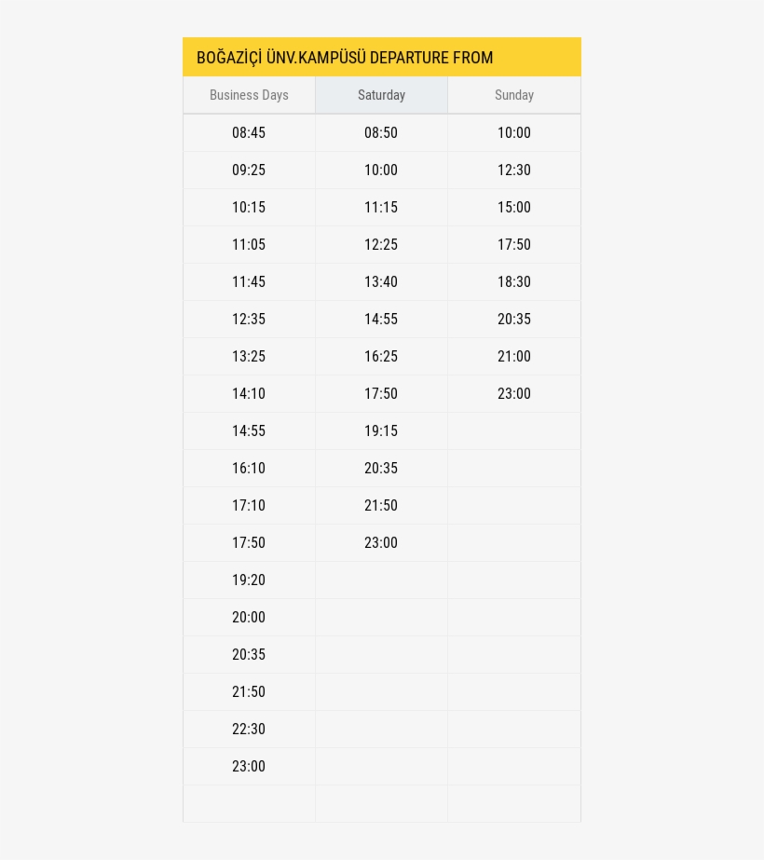
Task: Pick the 11:15 Saturday departure
Action: coord(381,208)
